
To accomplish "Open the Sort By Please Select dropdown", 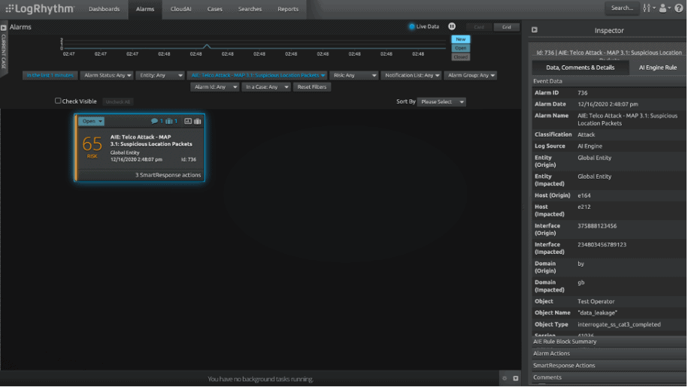I will pos(441,101).
